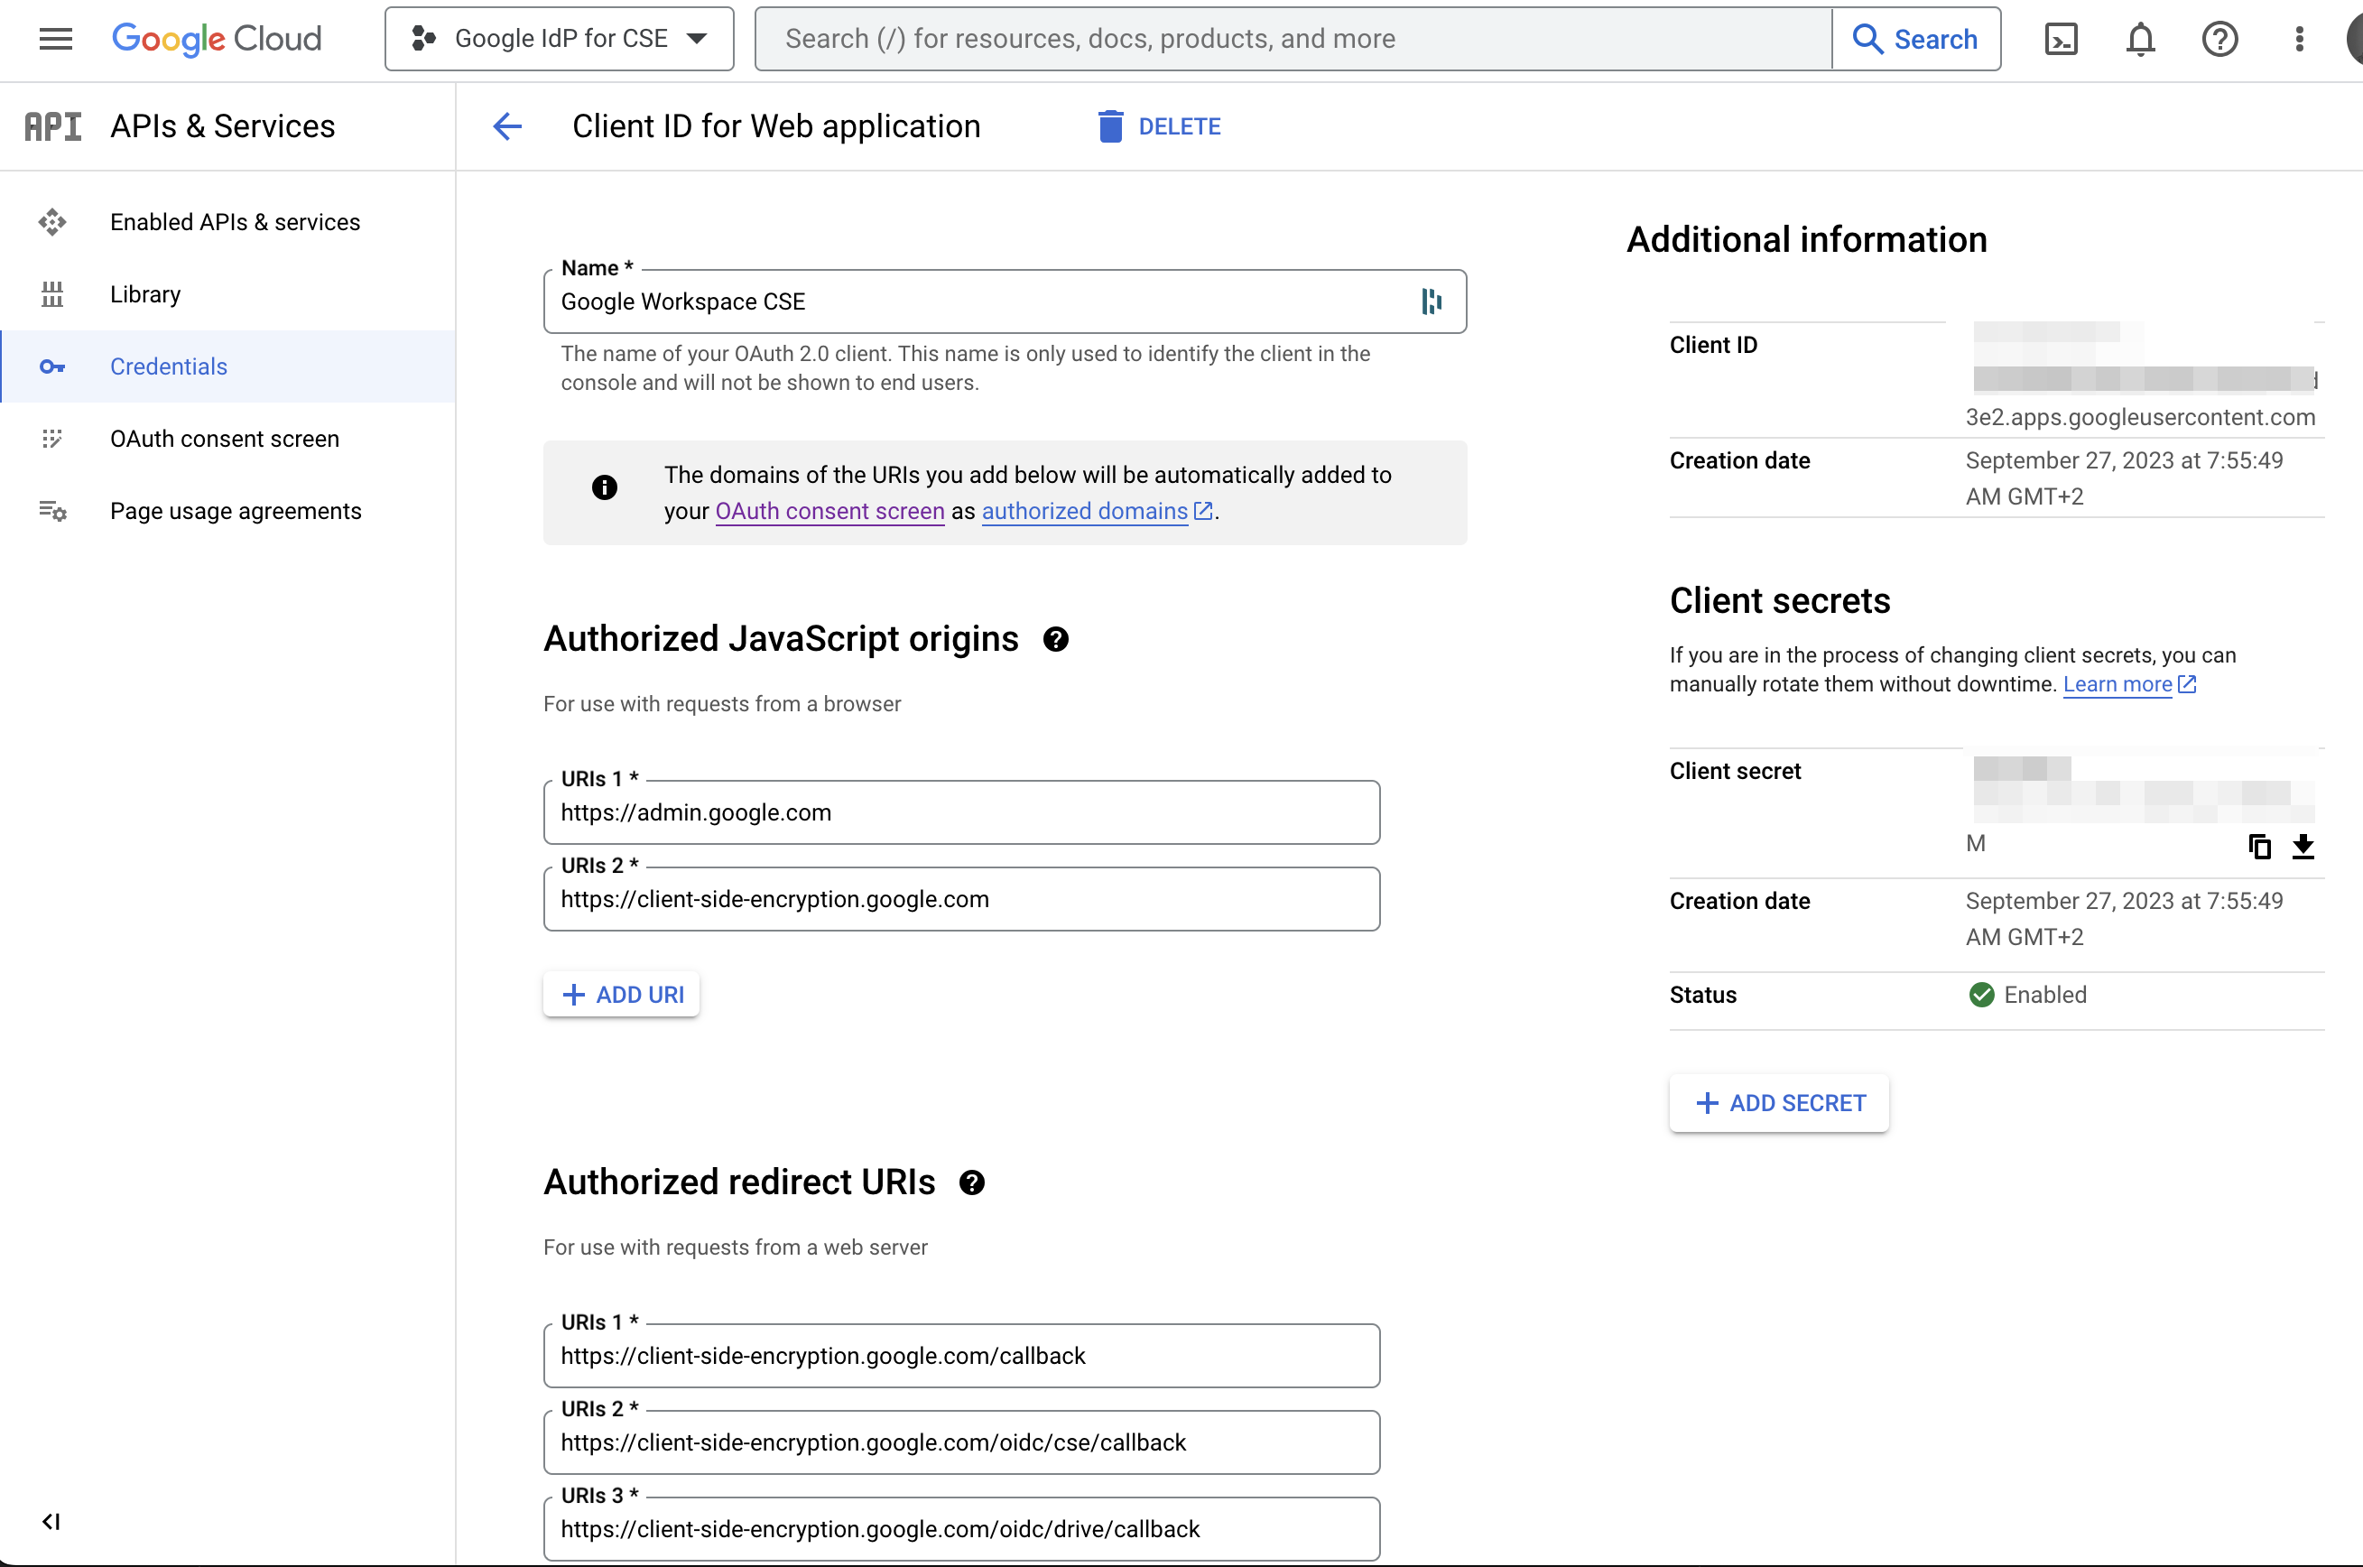Open help for Authorized redirect URIs
This screenshot has width=2363, height=1567.
pyautogui.click(x=972, y=1182)
